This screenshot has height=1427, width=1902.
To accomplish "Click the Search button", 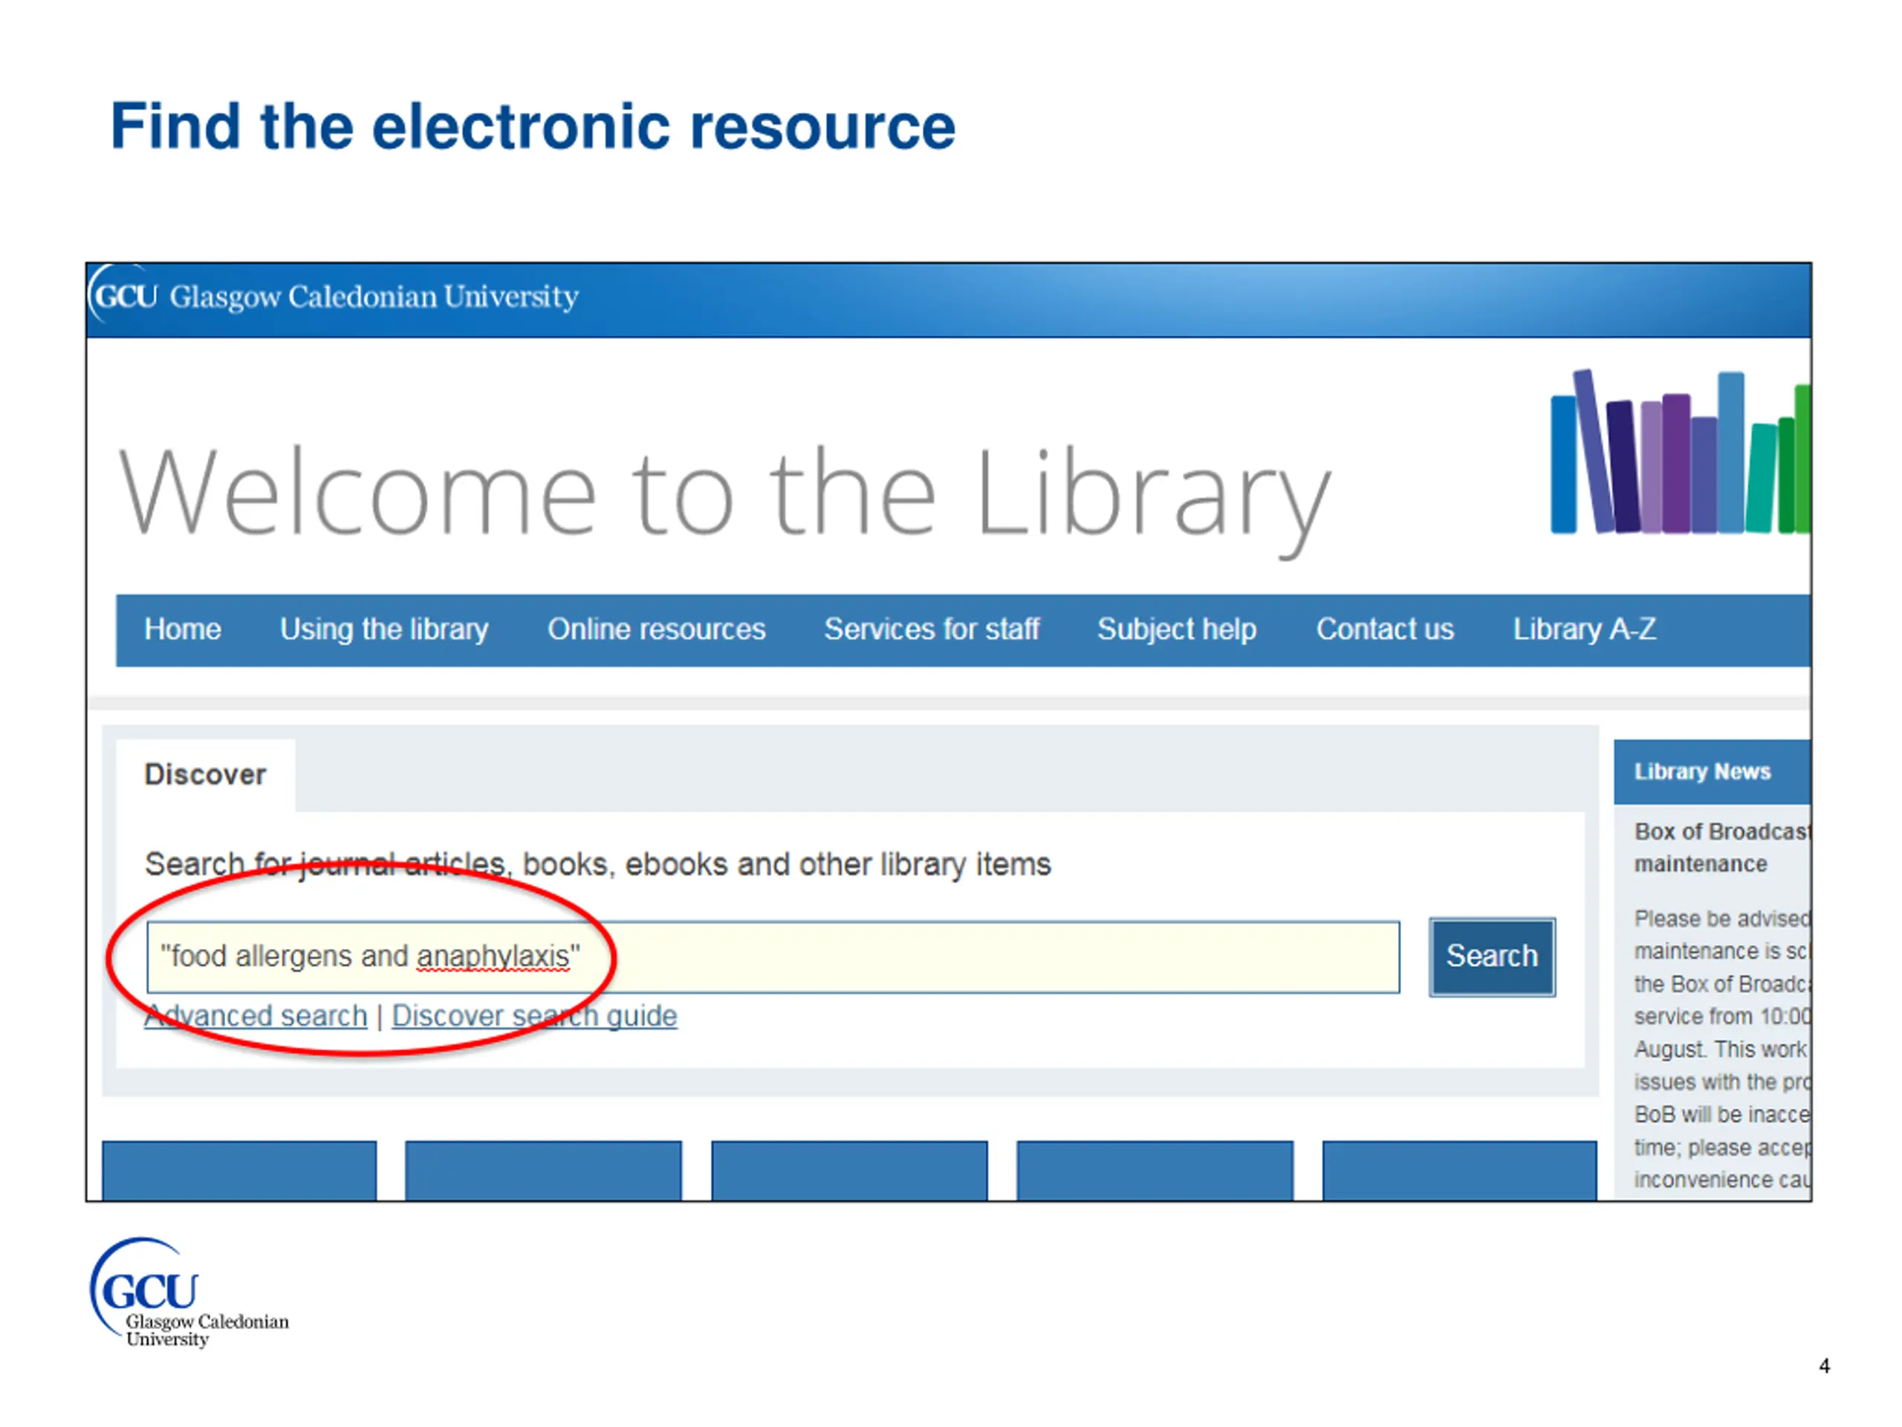I will (x=1492, y=957).
